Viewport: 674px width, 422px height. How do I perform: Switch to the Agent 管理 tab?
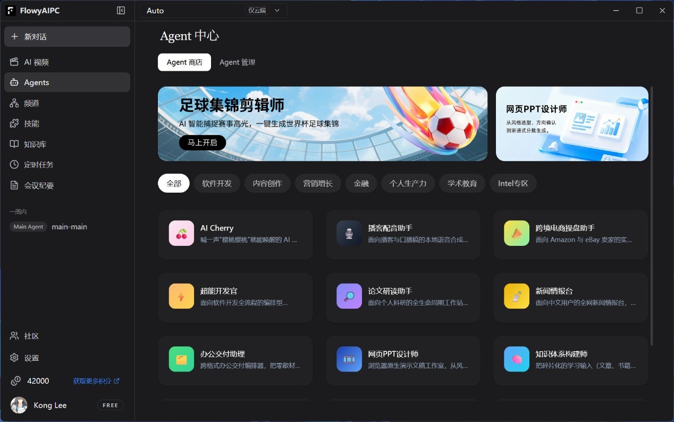[x=238, y=62]
